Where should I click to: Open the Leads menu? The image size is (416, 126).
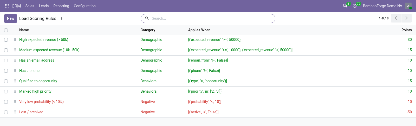(44, 6)
